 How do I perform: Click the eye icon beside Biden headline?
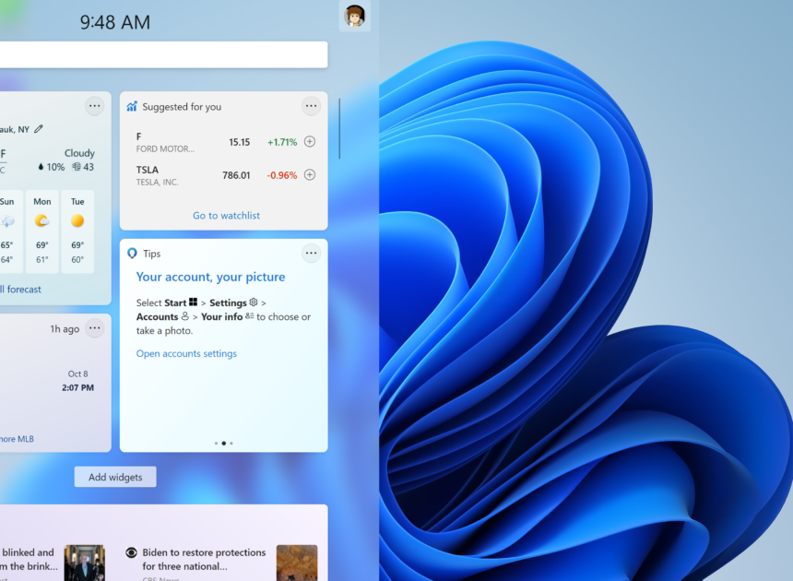pyautogui.click(x=131, y=552)
